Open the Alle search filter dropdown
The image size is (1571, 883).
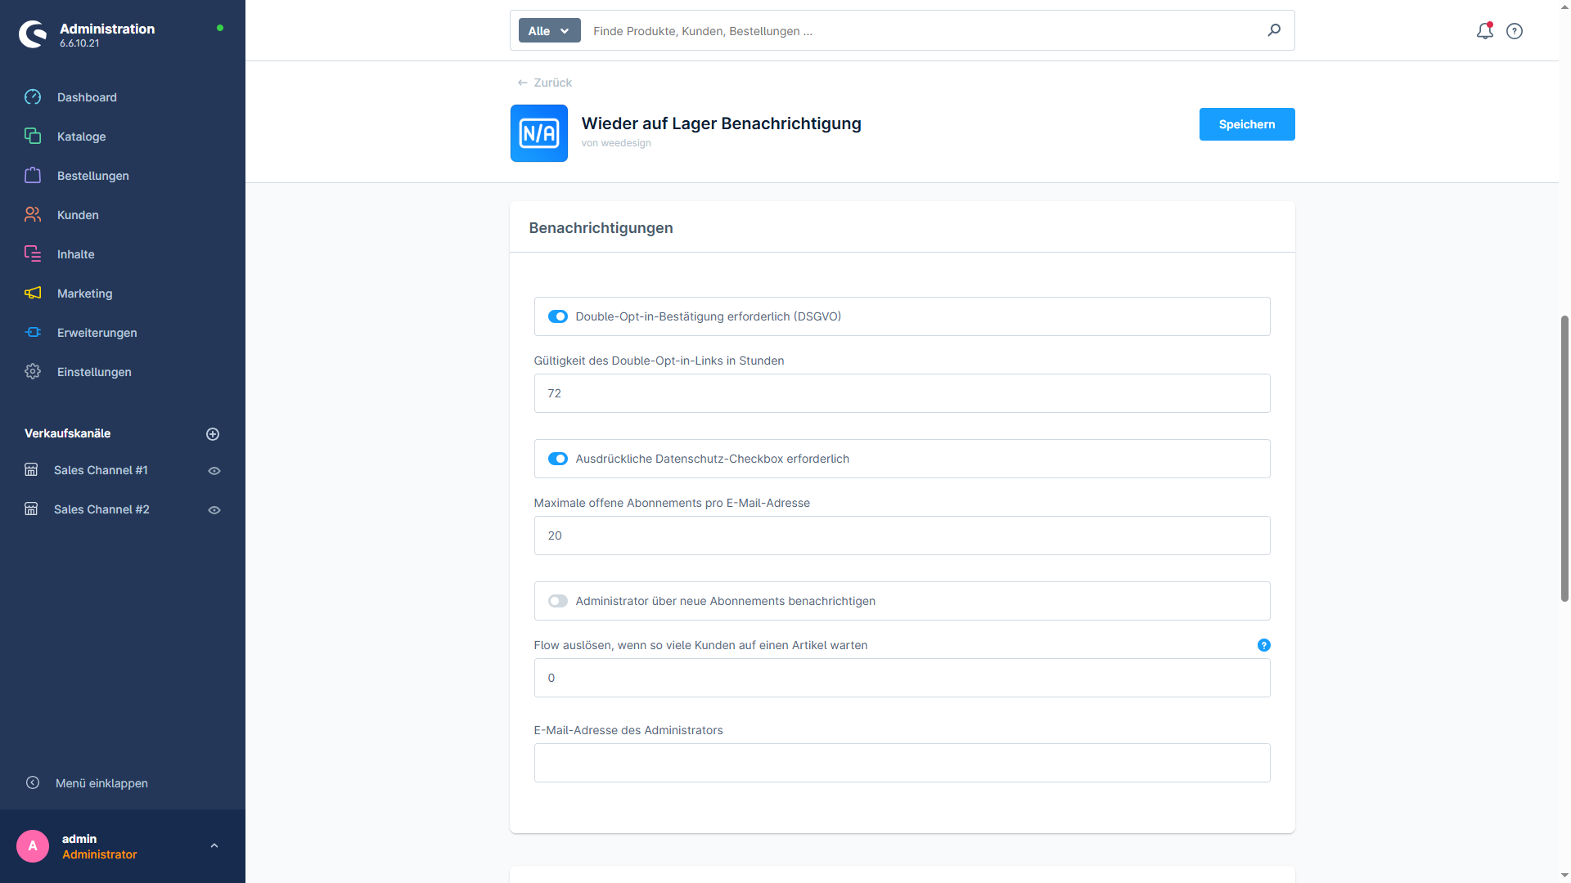point(549,31)
